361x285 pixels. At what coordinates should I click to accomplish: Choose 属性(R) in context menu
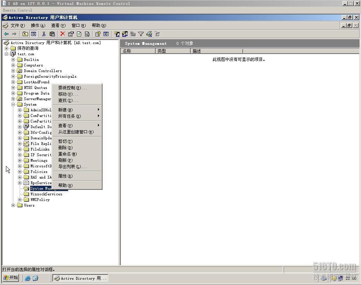(x=77, y=176)
